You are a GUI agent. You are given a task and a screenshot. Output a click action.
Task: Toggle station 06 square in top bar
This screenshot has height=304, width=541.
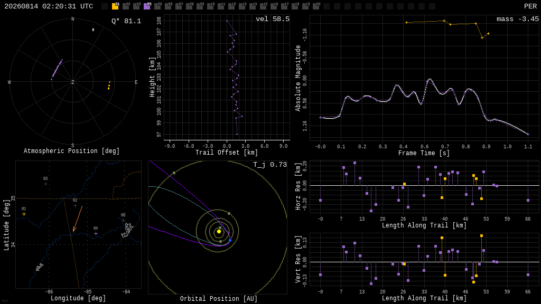(169, 6)
